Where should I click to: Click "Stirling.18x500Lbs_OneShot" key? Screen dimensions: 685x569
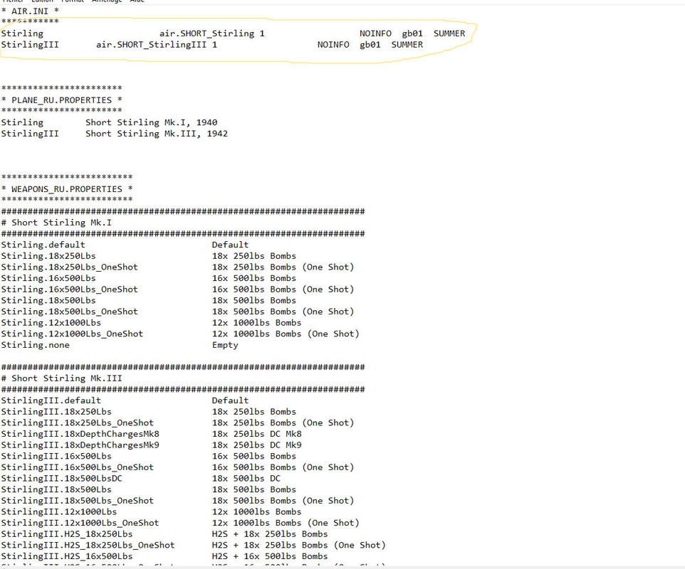70,312
